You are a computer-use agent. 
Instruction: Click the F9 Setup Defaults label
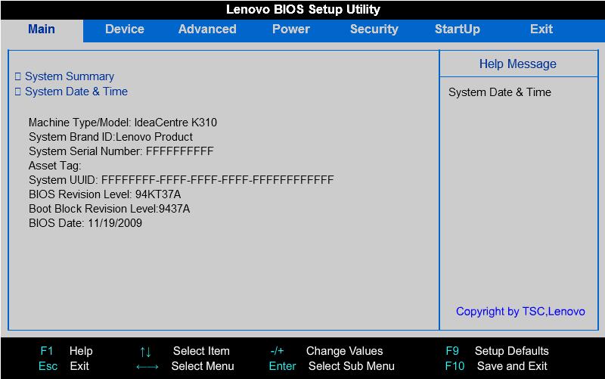(x=511, y=351)
